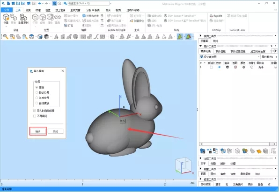The height and width of the screenshot is (192, 279).
Task: Open the 文件 (File) menu
Action: (x=7, y=10)
